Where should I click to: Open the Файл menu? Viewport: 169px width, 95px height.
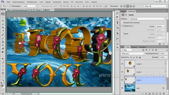[x=8, y=2]
